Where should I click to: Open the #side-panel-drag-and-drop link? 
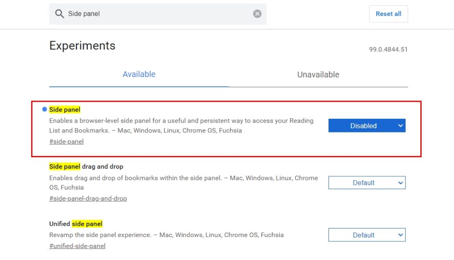[88, 198]
